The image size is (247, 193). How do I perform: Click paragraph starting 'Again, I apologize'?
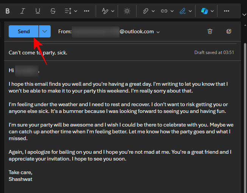point(120,155)
